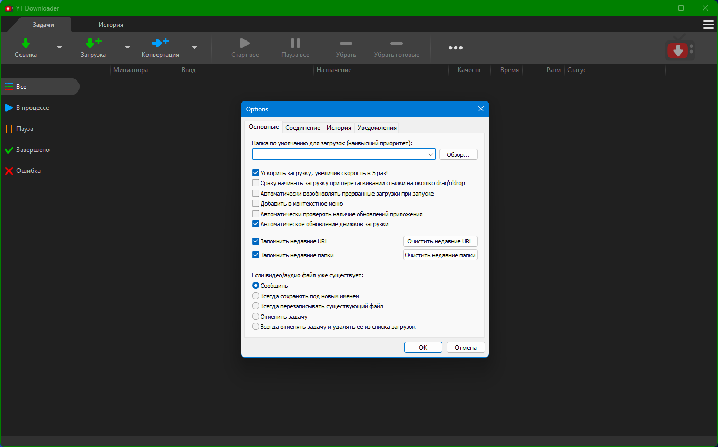The width and height of the screenshot is (718, 447).
Task: Click the blue Конвертация arrow icon
Action: click(x=160, y=43)
